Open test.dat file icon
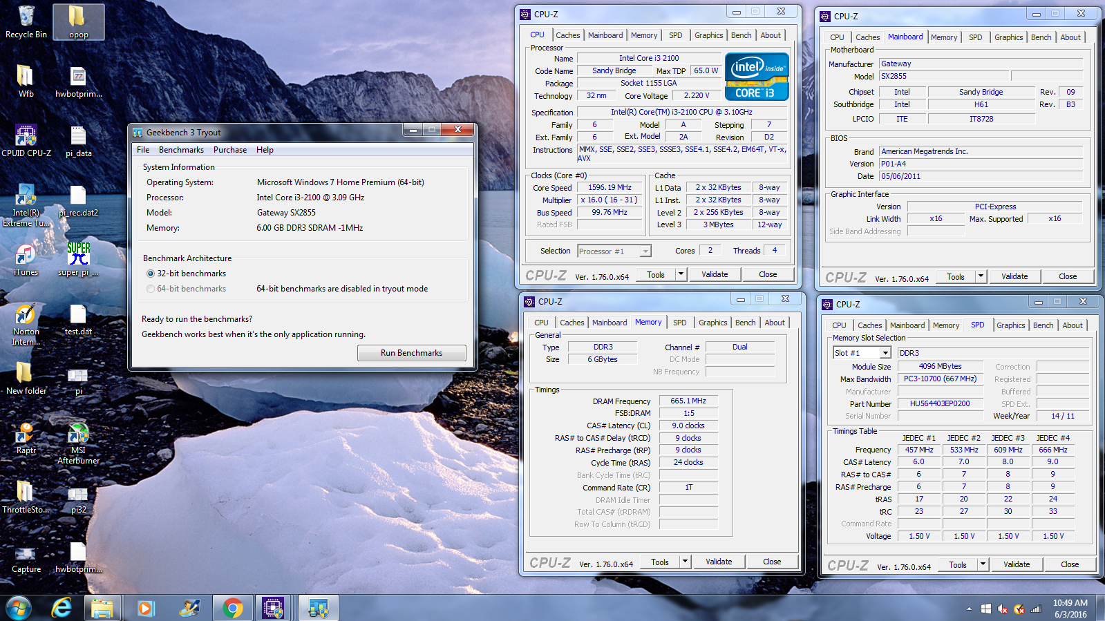1105x621 pixels. (x=78, y=319)
